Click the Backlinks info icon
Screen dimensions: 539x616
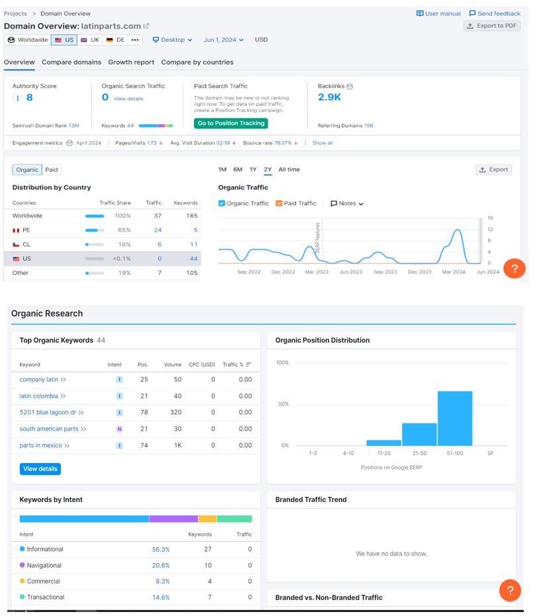coord(350,86)
